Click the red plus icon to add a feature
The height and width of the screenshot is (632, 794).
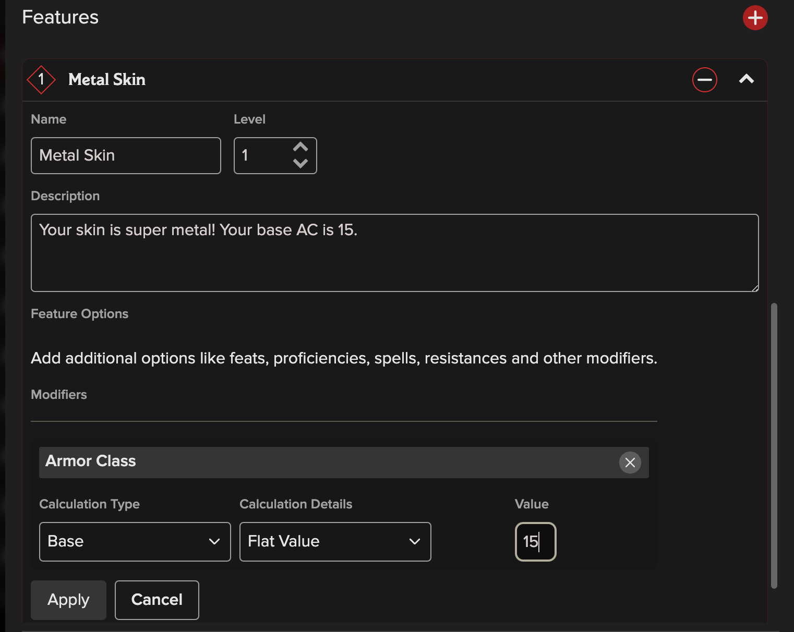tap(755, 17)
